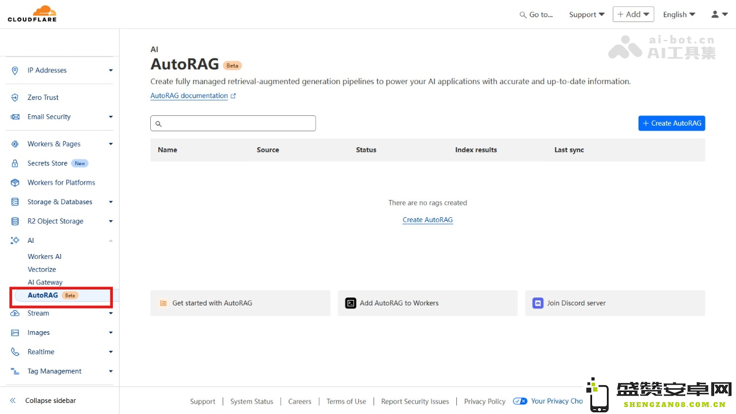Click the Realtime phone icon
The height and width of the screenshot is (414, 736).
[x=15, y=352]
